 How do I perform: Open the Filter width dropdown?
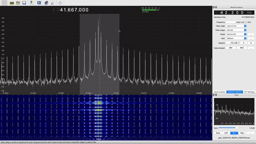236,26
